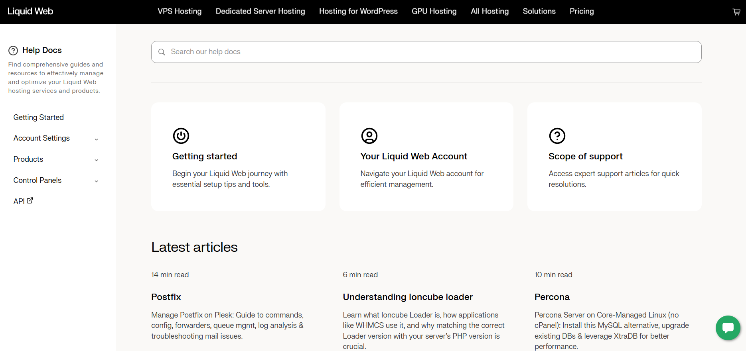The height and width of the screenshot is (351, 746).
Task: Open the Getting started card title
Action: coord(205,156)
